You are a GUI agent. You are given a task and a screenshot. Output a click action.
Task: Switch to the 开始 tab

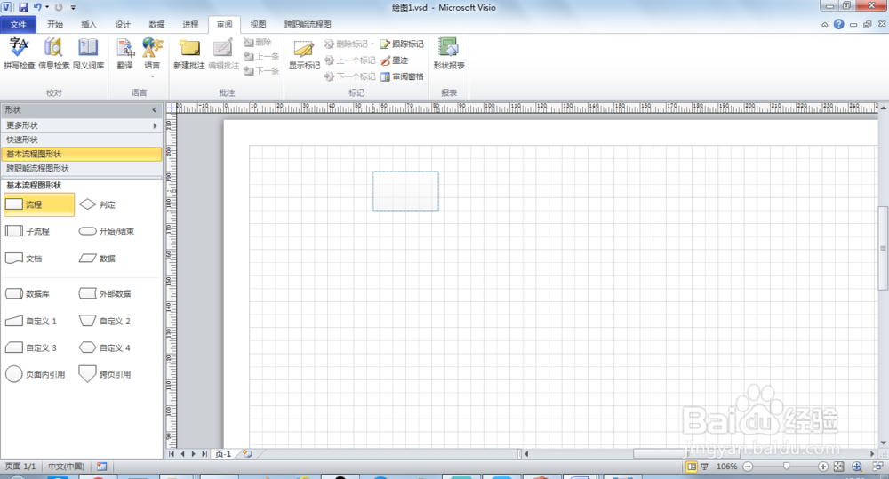coord(55,24)
